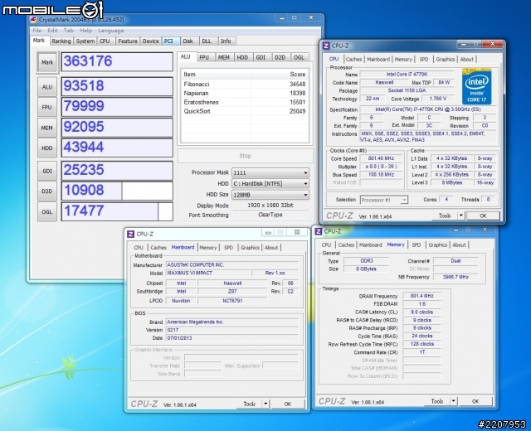Open SPD tab in CPU-Z Mainboard window

(229, 248)
